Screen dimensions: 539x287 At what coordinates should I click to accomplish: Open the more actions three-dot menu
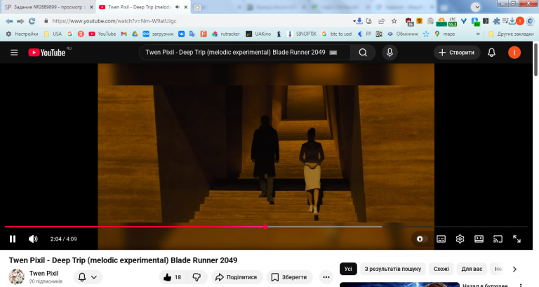(326, 277)
